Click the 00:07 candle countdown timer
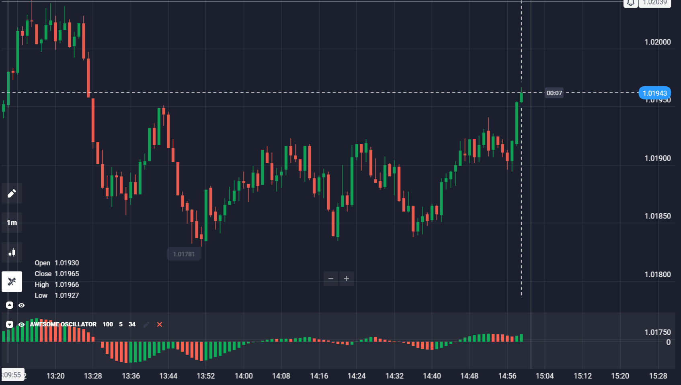Screen dimensions: 681x385 [554, 93]
